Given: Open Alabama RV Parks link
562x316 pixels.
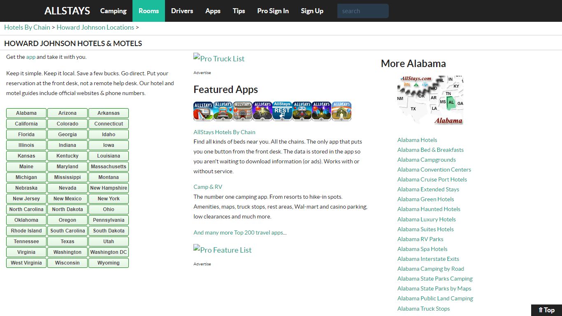Looking at the screenshot, I should tap(420, 239).
